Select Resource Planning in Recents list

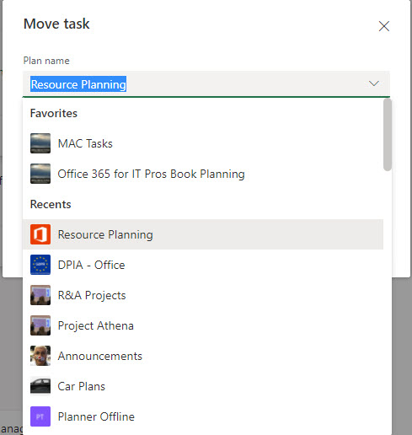pyautogui.click(x=203, y=234)
